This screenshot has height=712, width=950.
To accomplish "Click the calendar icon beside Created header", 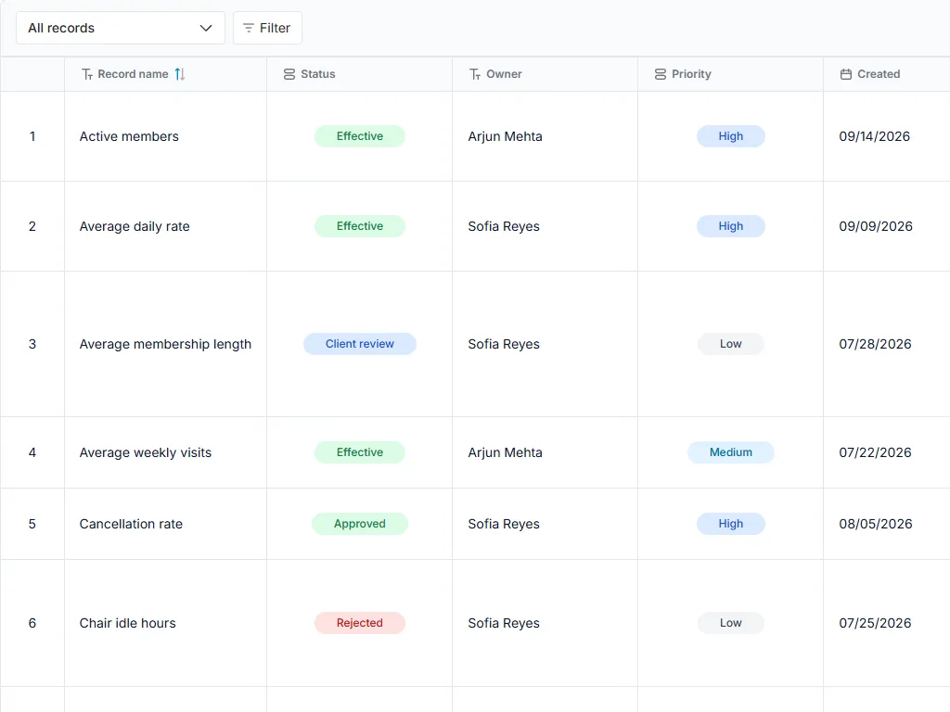I will pos(846,74).
